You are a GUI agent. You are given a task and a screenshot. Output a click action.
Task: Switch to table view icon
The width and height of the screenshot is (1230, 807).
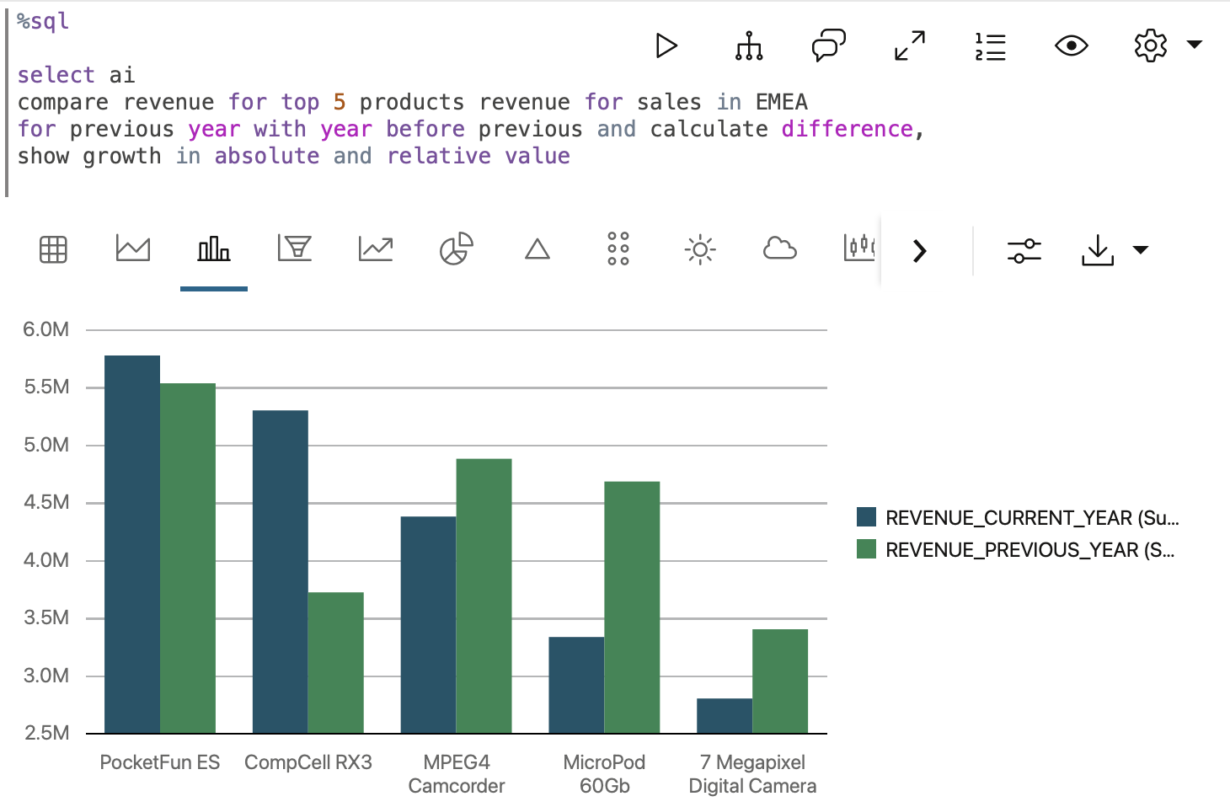53,249
